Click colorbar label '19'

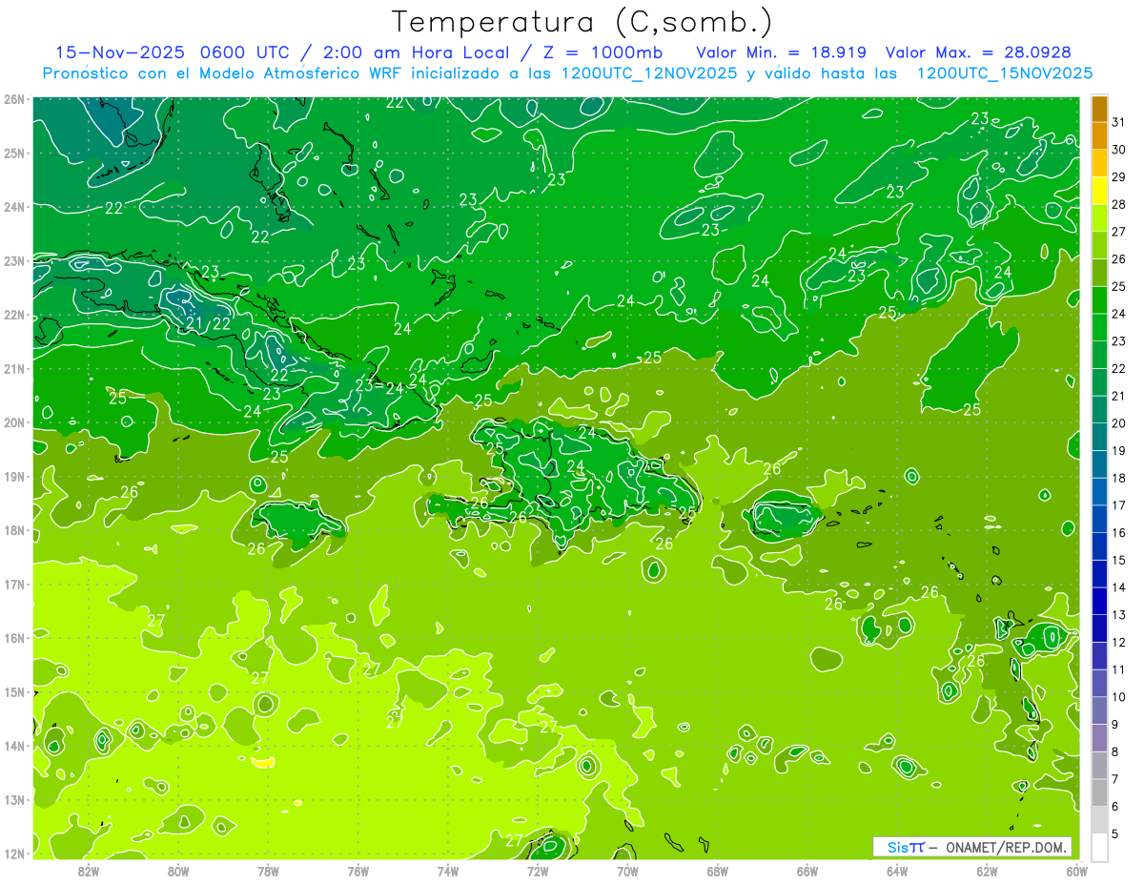[x=1118, y=450]
